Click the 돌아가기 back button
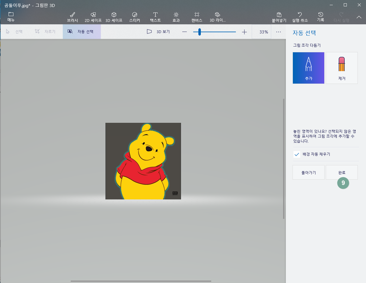Screen dimensions: 366x283 pyautogui.click(x=308, y=173)
